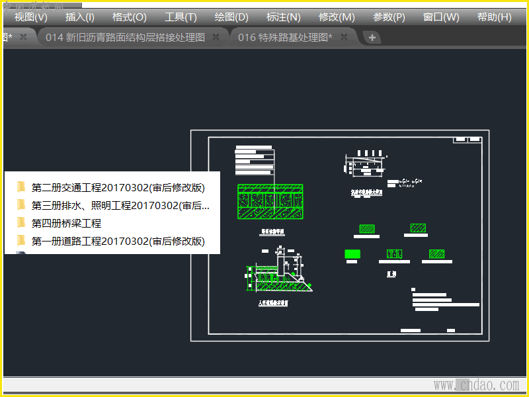Open the 帮助(H) menu
This screenshot has height=397, width=529.
point(494,17)
